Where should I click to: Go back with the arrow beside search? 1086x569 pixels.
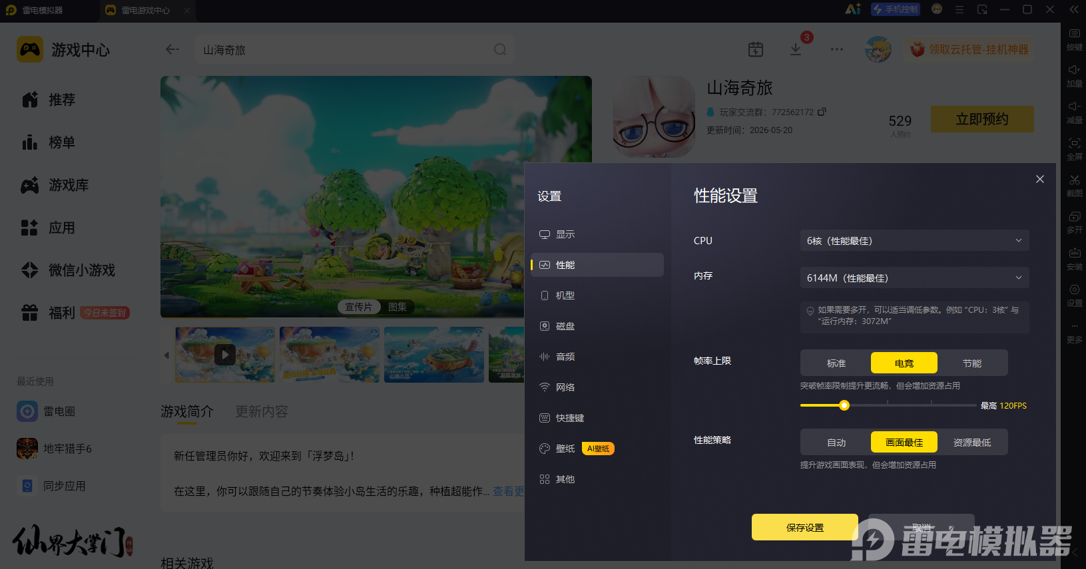pyautogui.click(x=172, y=49)
